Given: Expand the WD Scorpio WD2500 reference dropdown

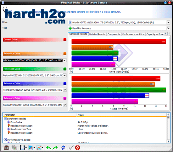Looking at the screenshot, I should tap(65, 60).
